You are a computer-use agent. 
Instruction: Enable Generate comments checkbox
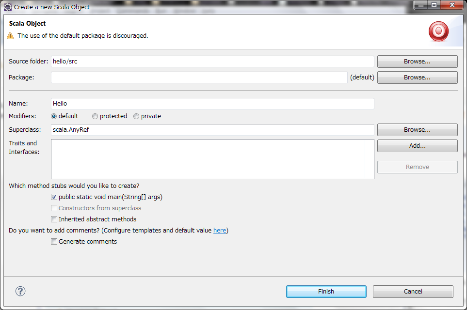tap(54, 242)
